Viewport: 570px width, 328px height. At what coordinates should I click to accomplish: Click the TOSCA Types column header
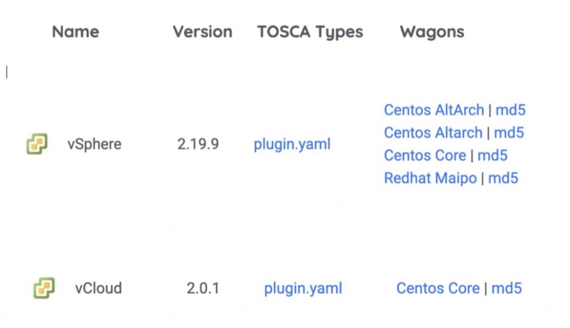(x=309, y=32)
